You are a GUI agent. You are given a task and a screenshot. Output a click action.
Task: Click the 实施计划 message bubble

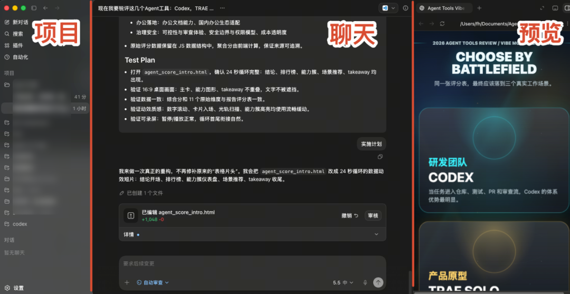click(x=371, y=144)
